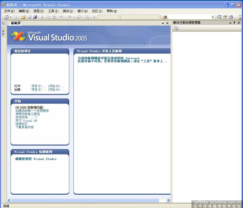Screen dimensions: 243x208
Task: Open 连接社区 link
Action: point(21,124)
